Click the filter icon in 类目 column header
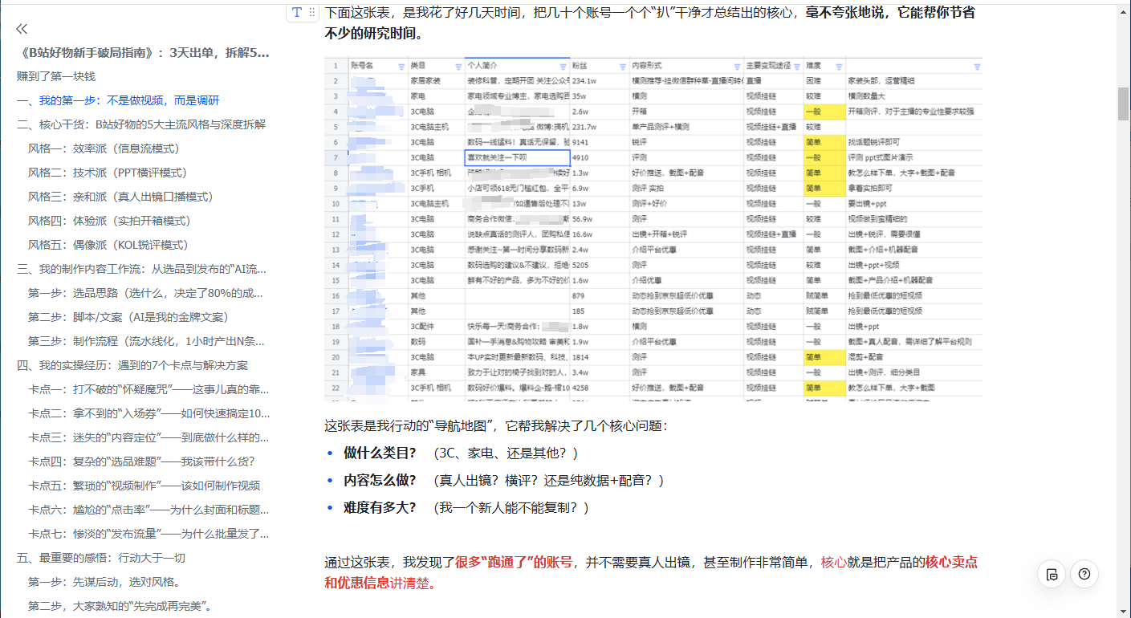 pyautogui.click(x=458, y=66)
